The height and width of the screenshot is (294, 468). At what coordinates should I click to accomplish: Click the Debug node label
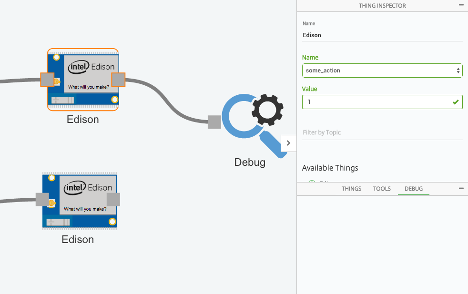click(250, 162)
